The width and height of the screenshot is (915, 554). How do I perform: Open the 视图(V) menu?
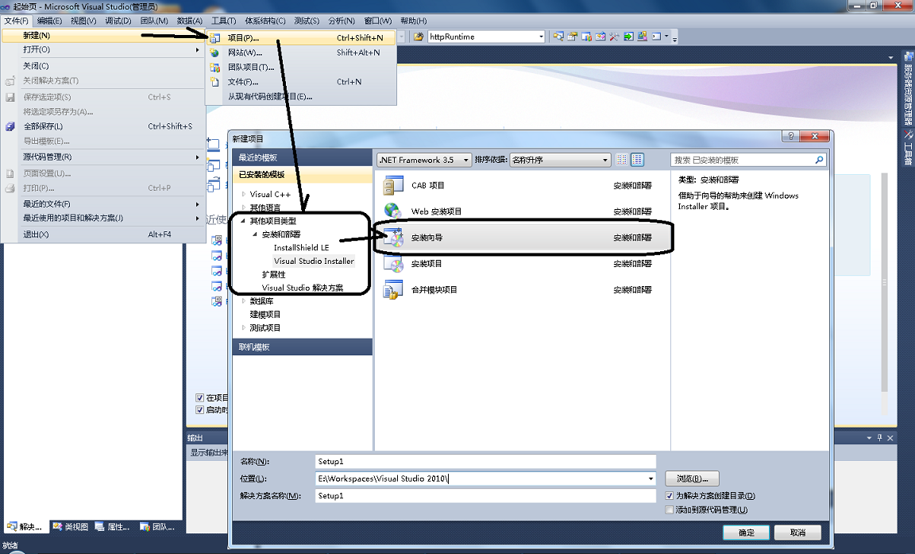pyautogui.click(x=83, y=21)
